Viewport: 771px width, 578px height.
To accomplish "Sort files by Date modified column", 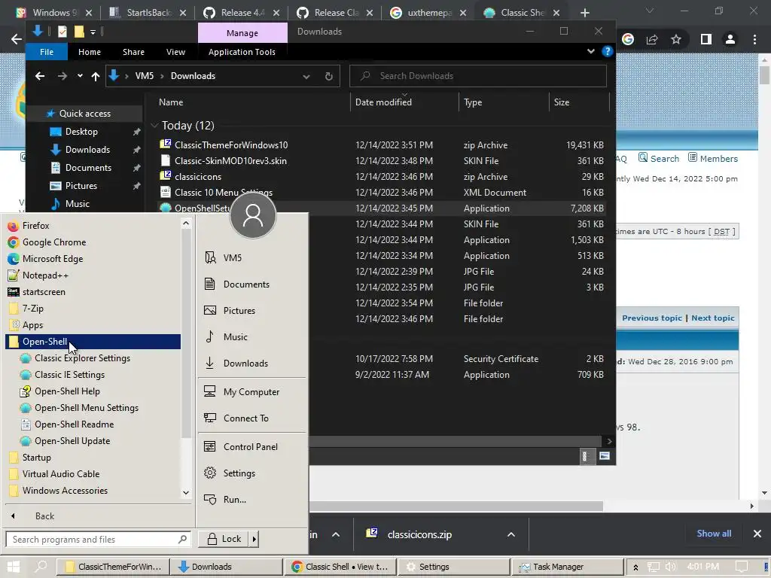I will tap(383, 102).
